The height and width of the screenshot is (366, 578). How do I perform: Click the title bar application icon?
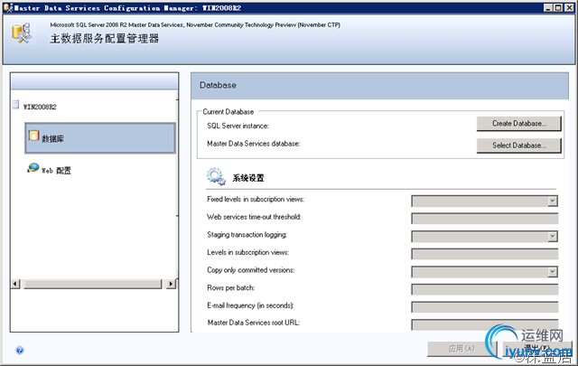8,7
